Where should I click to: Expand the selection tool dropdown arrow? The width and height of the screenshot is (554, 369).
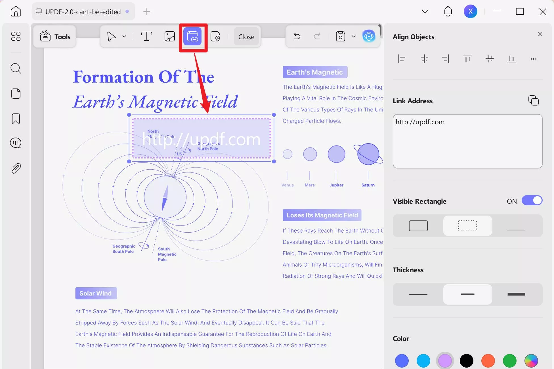pyautogui.click(x=124, y=37)
